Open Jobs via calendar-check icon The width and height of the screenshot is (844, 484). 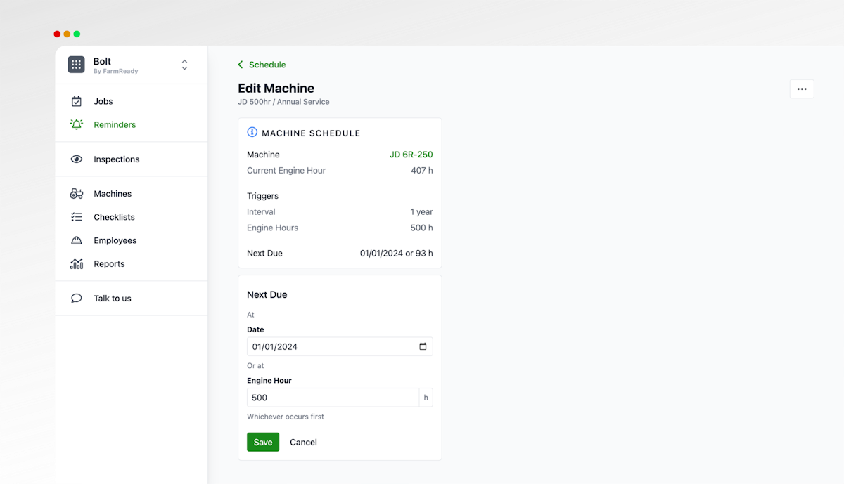click(77, 101)
